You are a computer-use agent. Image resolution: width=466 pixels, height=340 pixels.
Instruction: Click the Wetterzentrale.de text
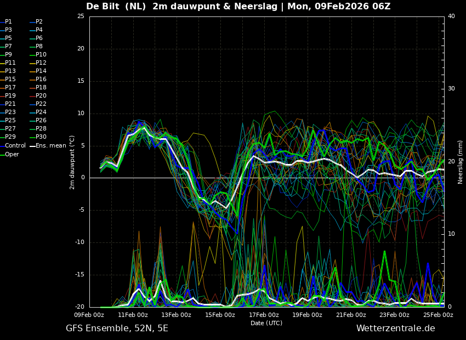[x=395, y=328]
